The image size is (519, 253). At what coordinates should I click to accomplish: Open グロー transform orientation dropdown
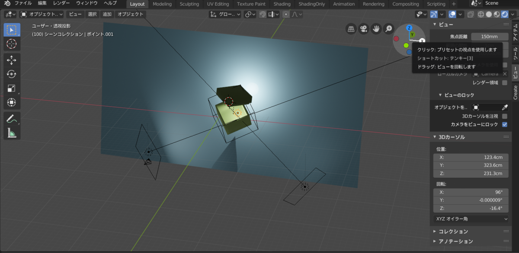pyautogui.click(x=224, y=14)
